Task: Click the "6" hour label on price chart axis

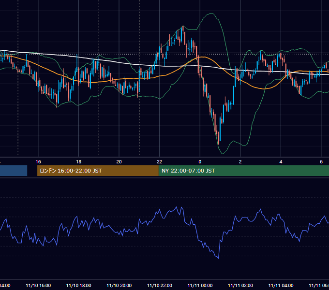Action: coord(321,162)
